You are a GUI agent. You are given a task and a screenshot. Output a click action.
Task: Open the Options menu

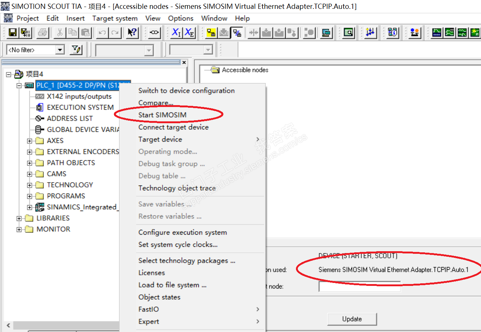(181, 18)
